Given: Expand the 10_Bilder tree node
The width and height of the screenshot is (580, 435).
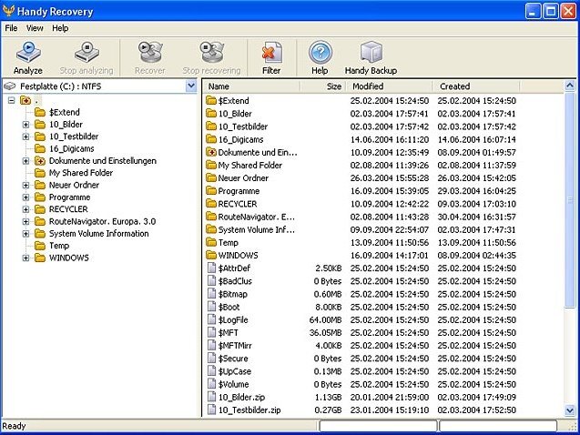Looking at the screenshot, I should [25, 125].
